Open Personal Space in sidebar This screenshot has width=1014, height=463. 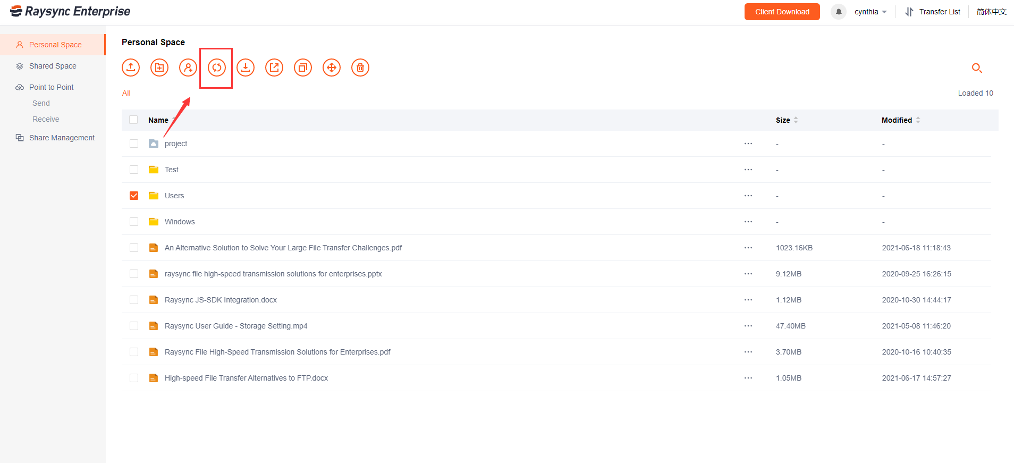click(53, 45)
